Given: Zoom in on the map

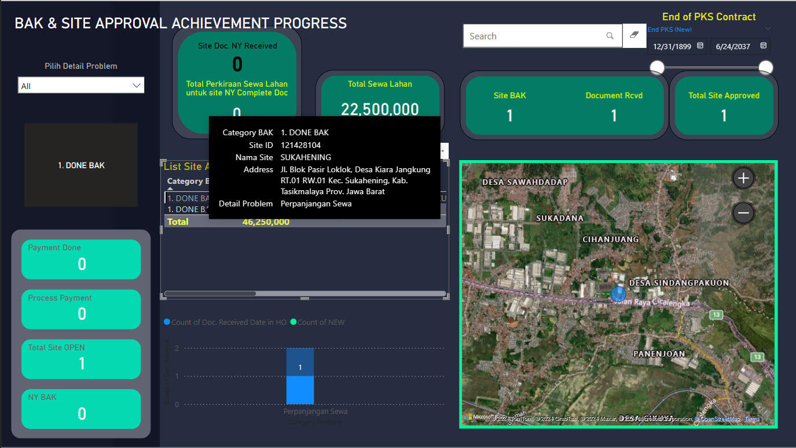Looking at the screenshot, I should click(x=743, y=178).
